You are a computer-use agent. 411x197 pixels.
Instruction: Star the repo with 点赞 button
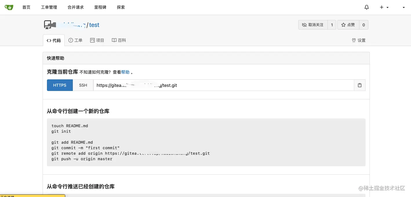click(348, 25)
